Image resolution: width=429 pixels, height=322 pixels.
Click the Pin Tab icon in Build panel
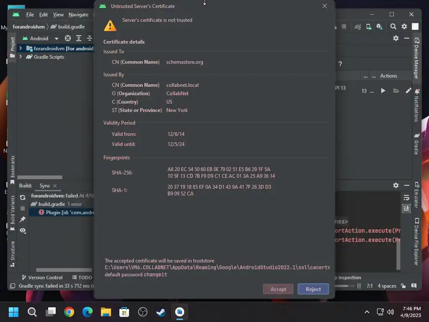coord(23,219)
